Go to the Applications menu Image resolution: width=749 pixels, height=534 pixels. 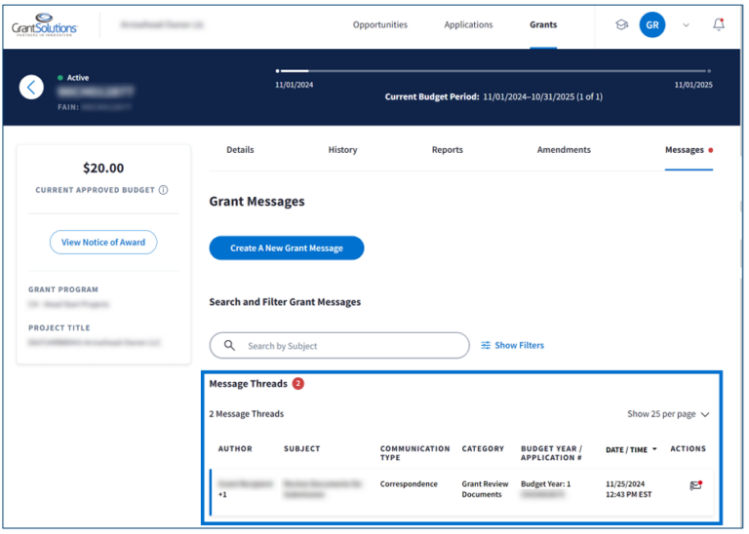click(x=468, y=24)
